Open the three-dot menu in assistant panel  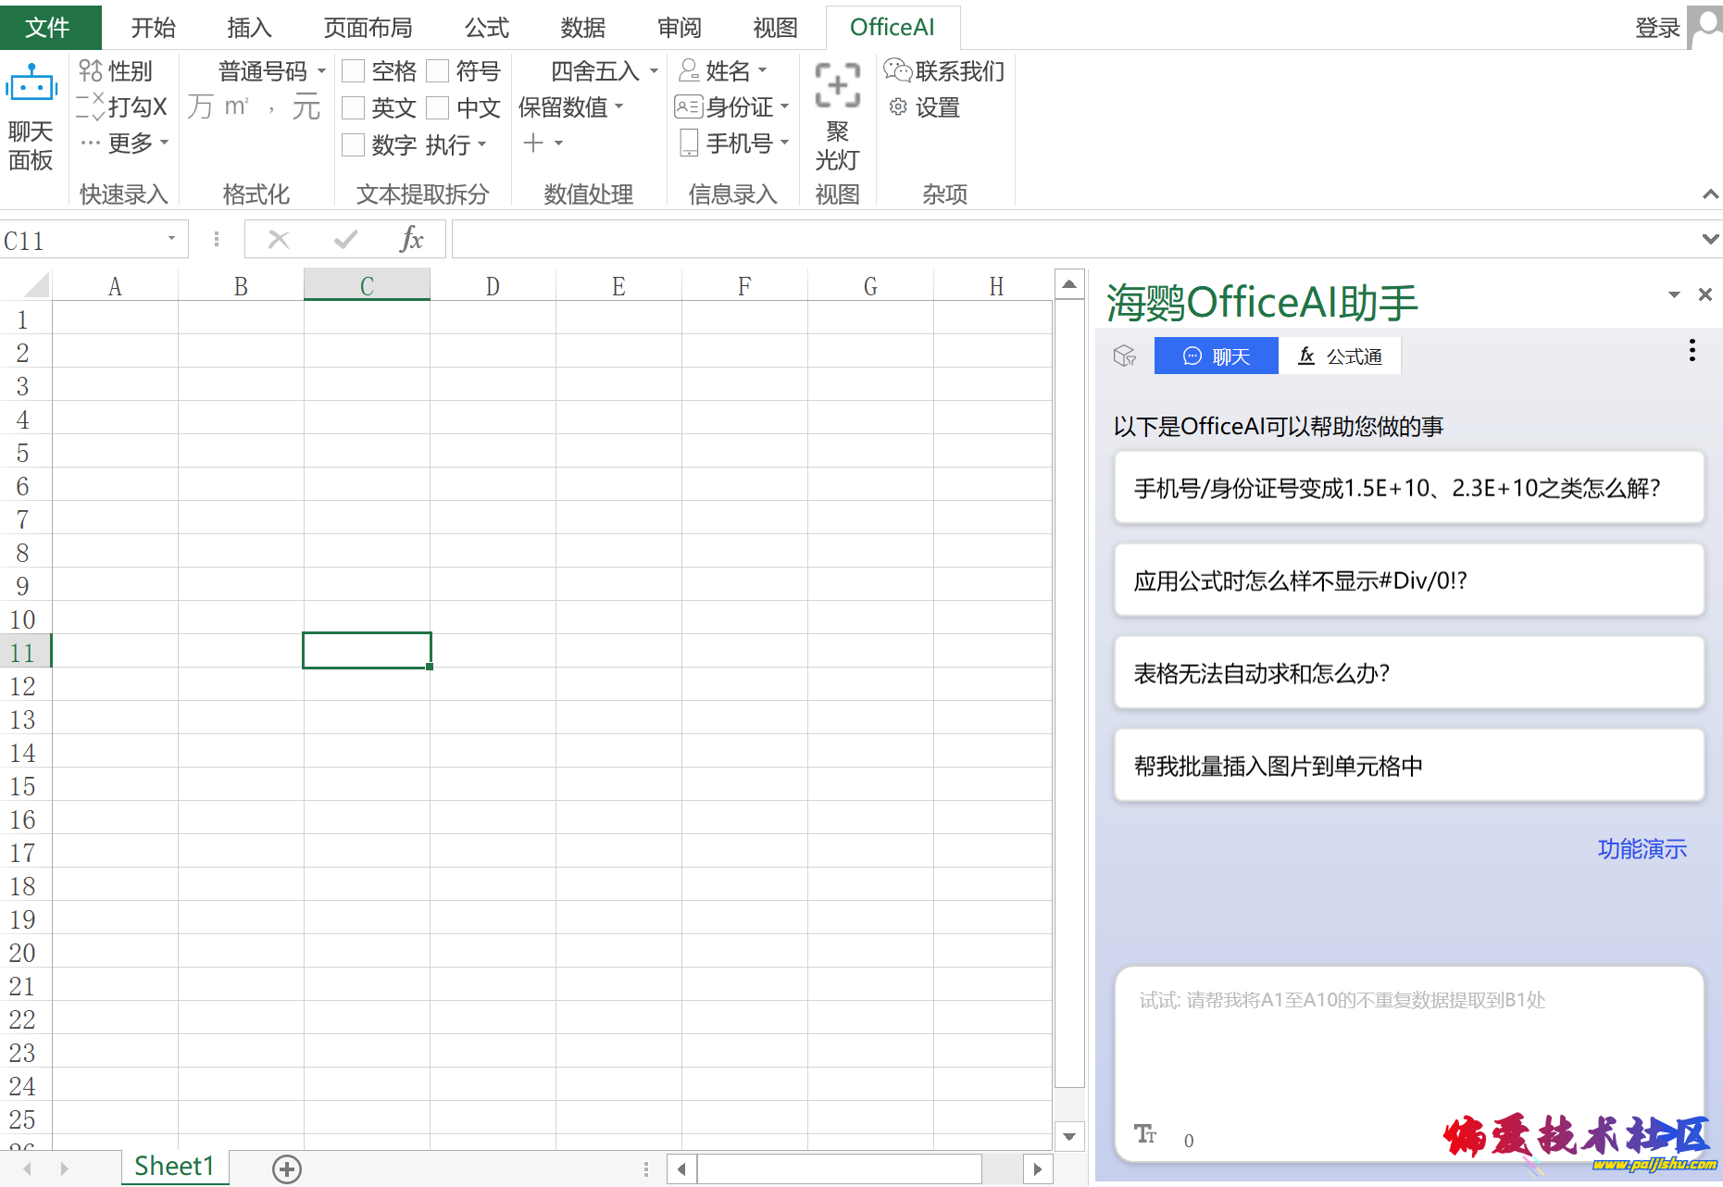point(1692,351)
